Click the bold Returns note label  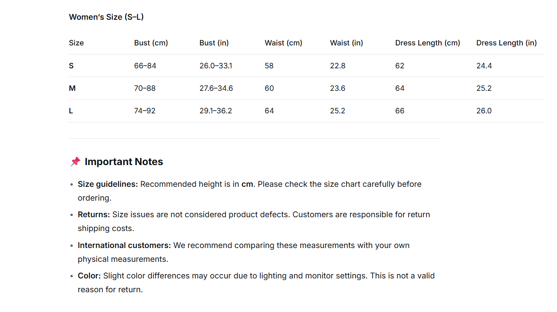click(x=94, y=214)
